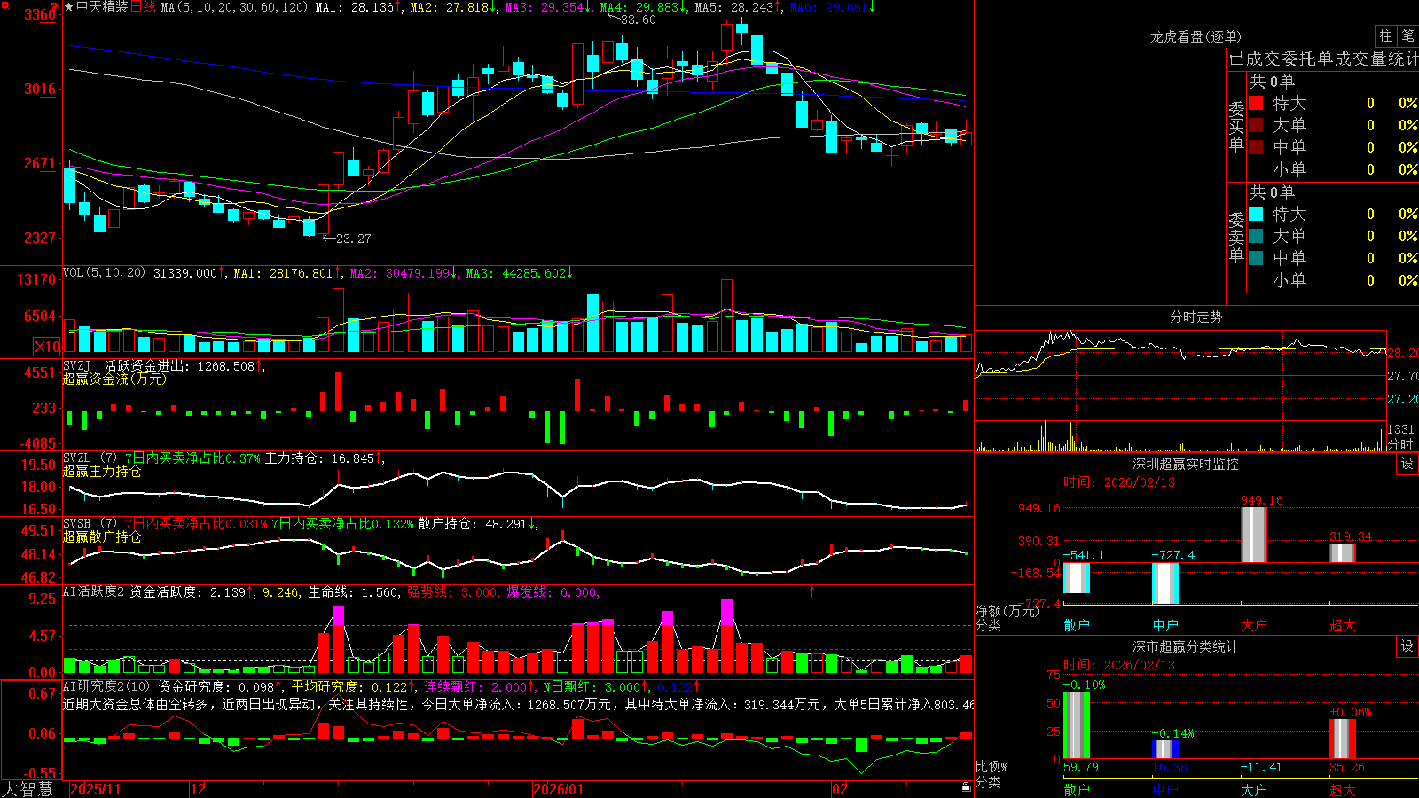Click 龙虎看盘(逐单) panel title

coord(1196,36)
